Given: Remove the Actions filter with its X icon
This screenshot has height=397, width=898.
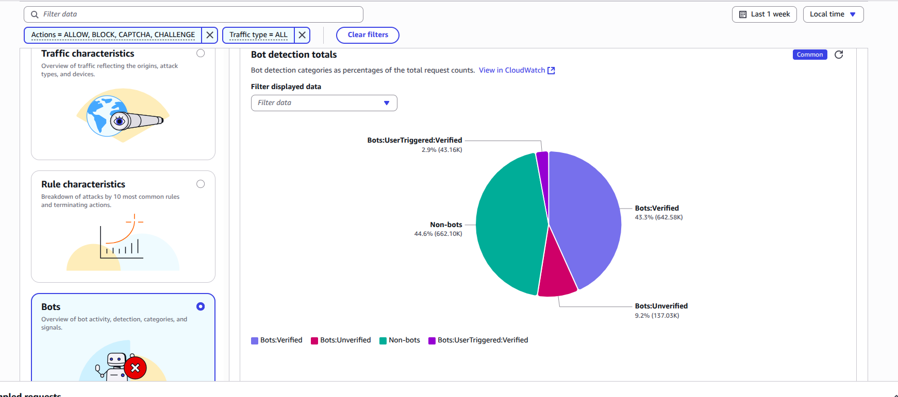Looking at the screenshot, I should [x=210, y=35].
